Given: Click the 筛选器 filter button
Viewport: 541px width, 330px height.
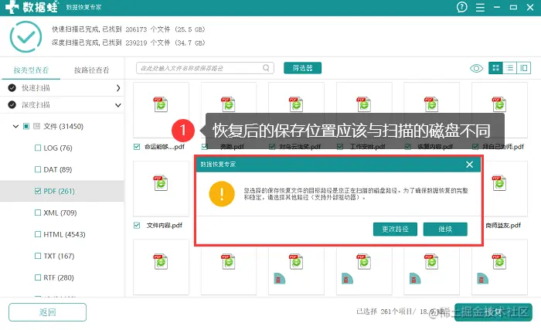Looking at the screenshot, I should click(303, 68).
